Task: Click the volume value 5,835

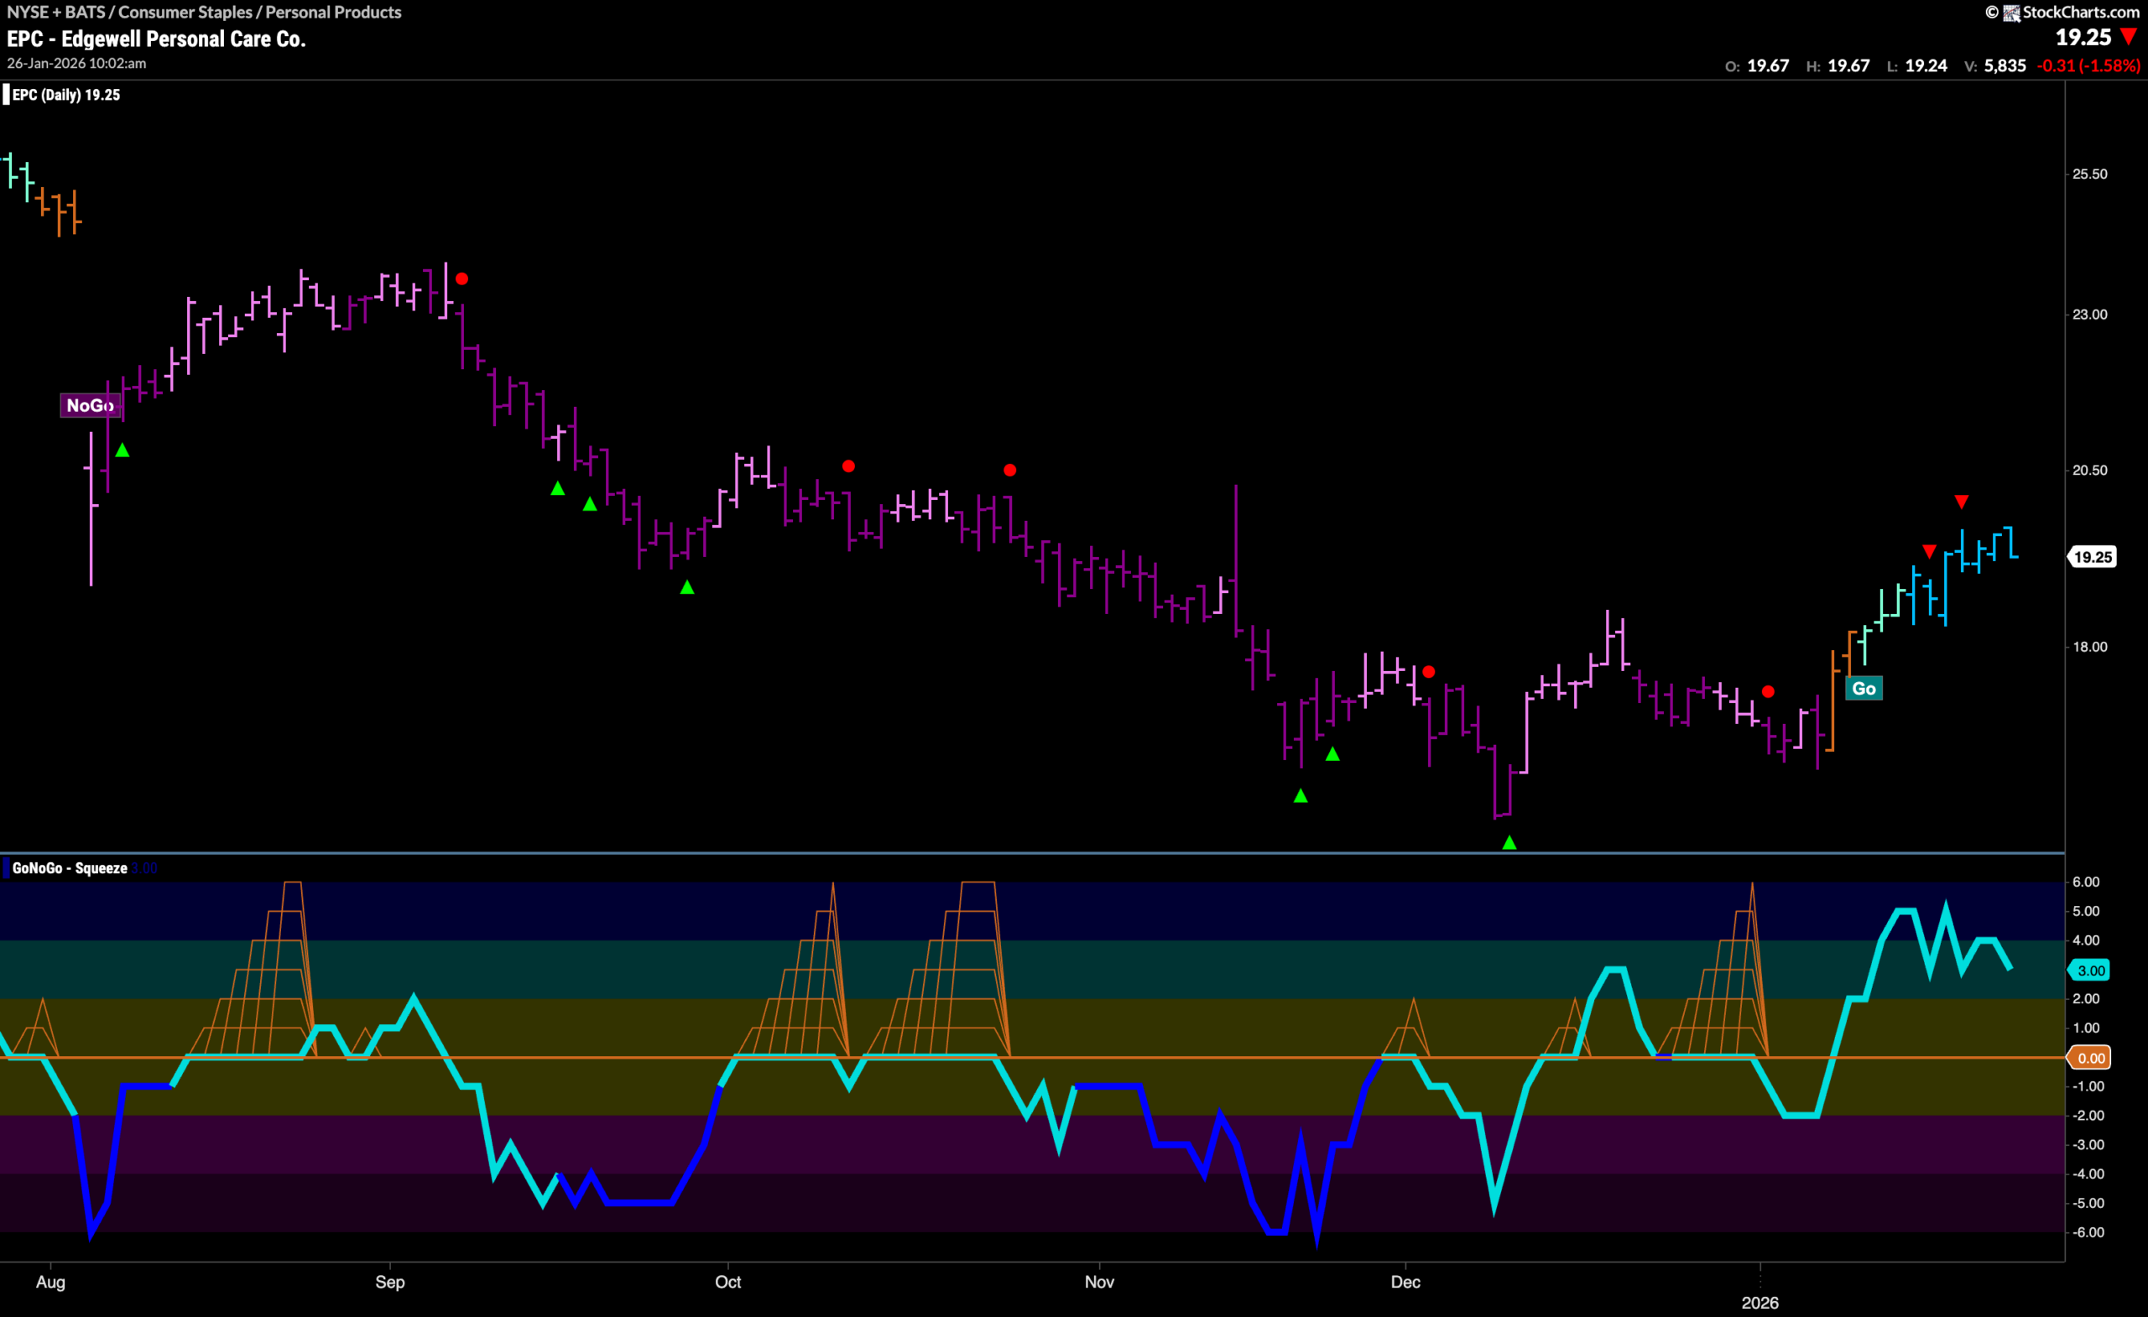Action: pyautogui.click(x=2005, y=65)
